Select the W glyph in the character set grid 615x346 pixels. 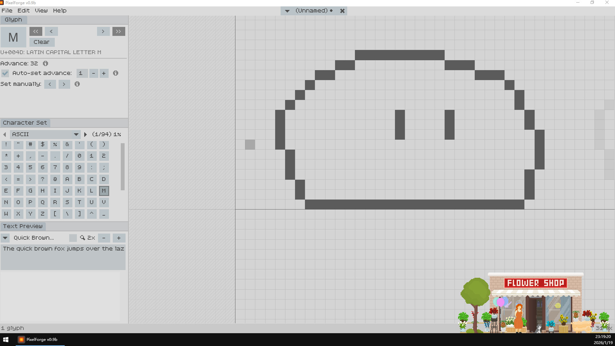[6, 214]
